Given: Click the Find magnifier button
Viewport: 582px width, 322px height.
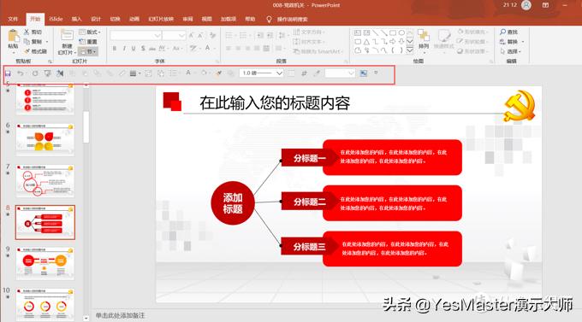Looking at the screenshot, I should [x=509, y=32].
